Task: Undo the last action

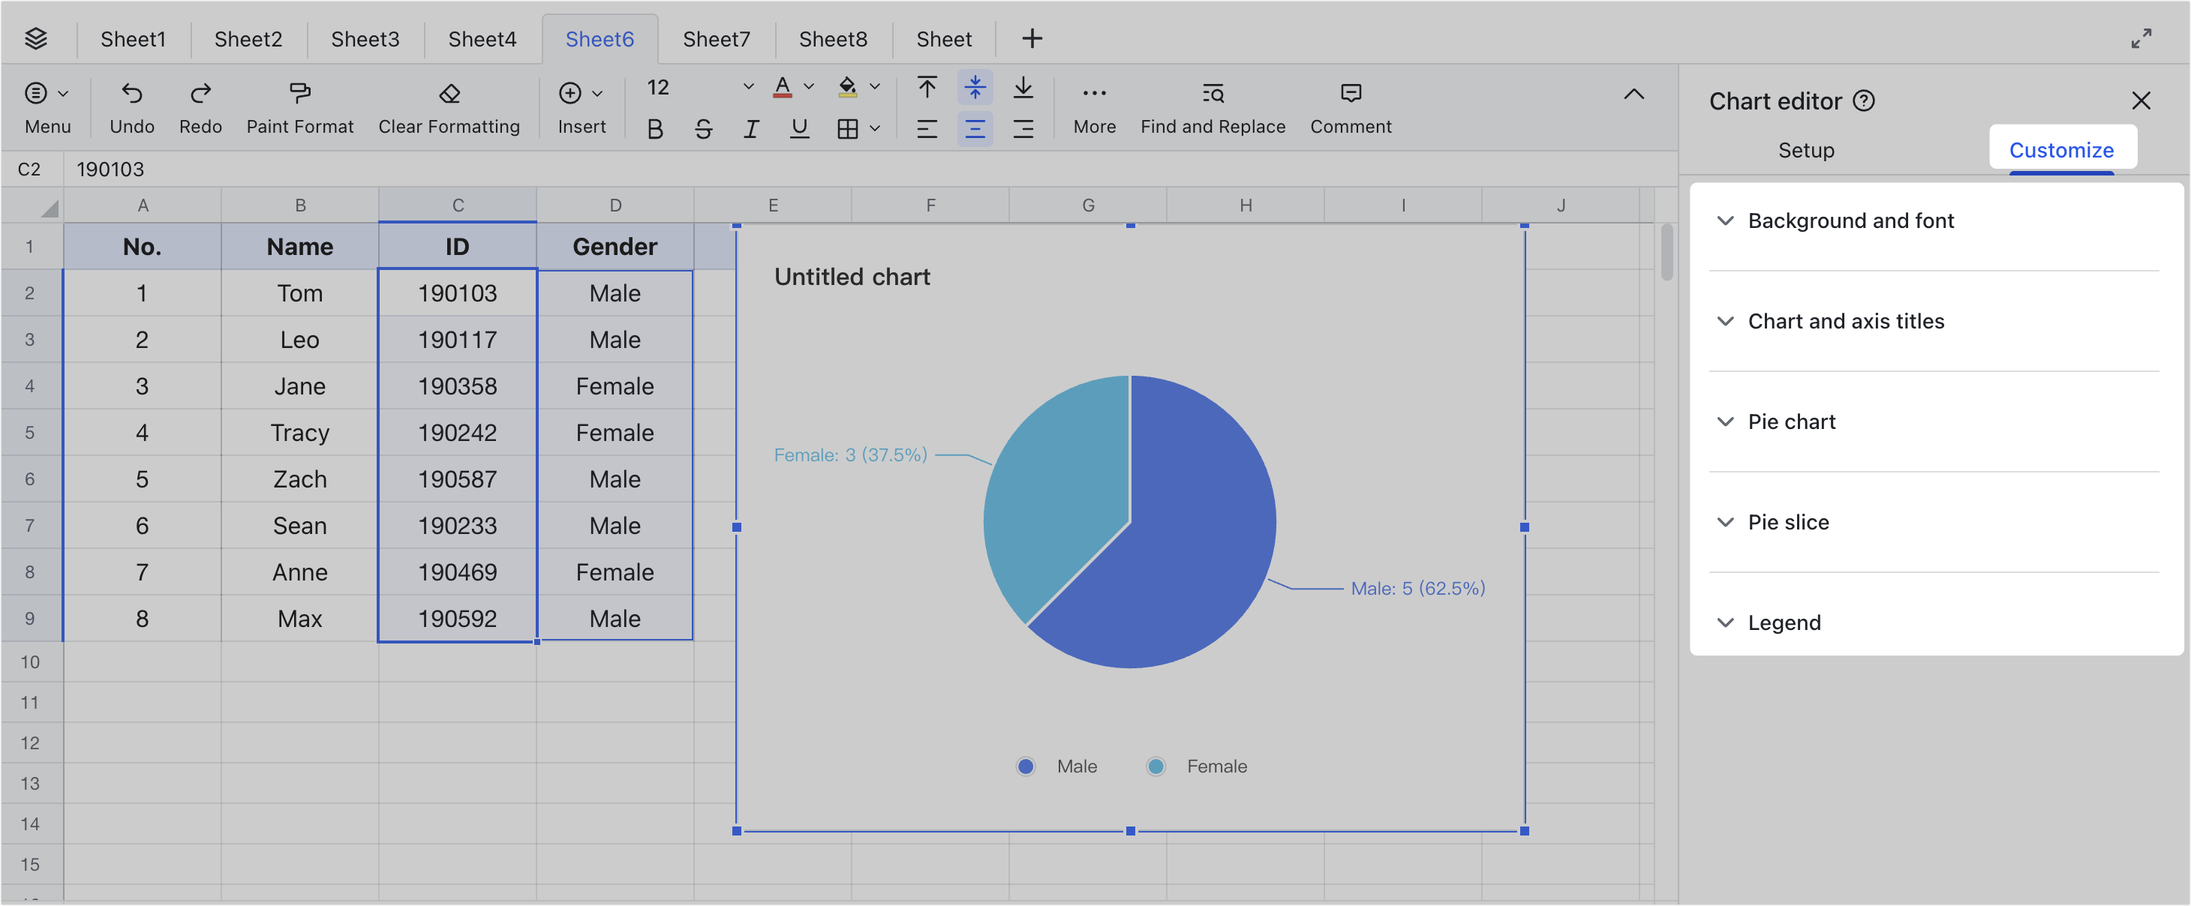Action: [131, 106]
